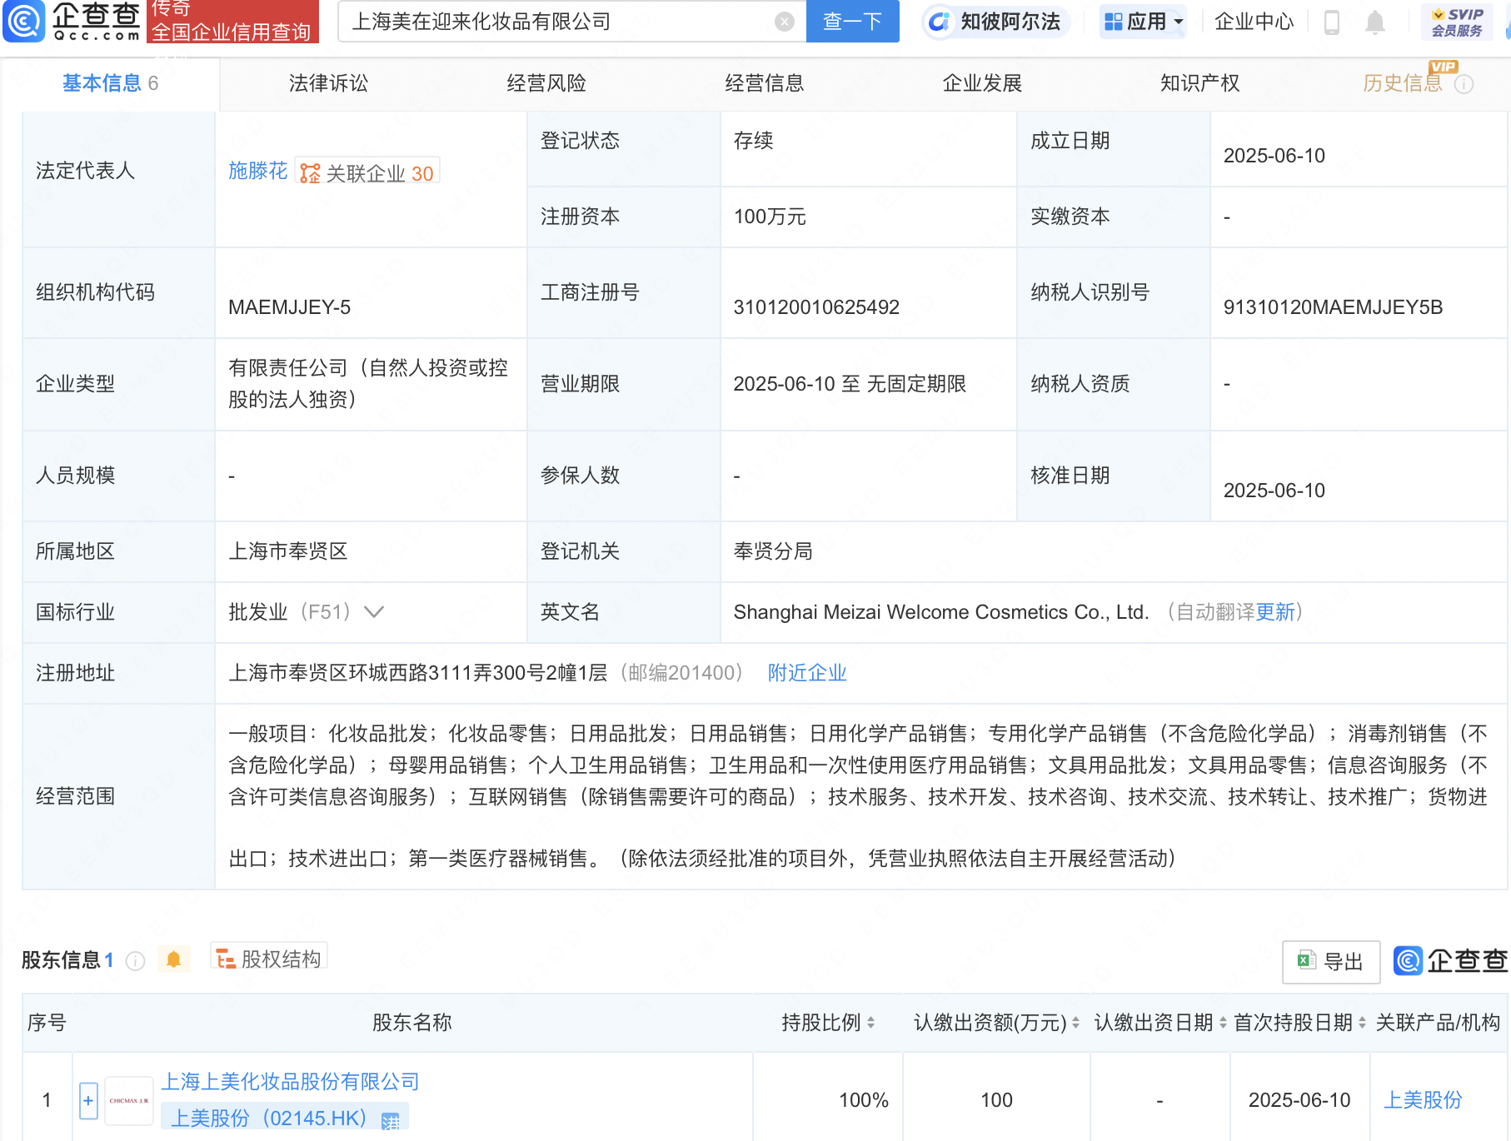Click 登记机关 value 奉贤分局
The image size is (1511, 1141).
pos(773,551)
